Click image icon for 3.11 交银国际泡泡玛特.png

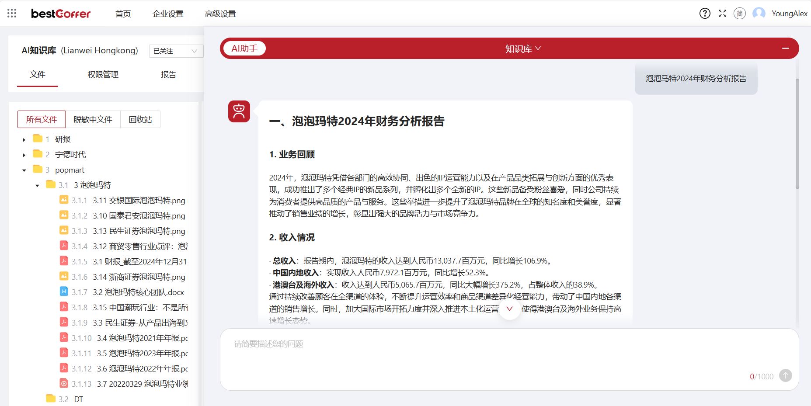(x=64, y=200)
